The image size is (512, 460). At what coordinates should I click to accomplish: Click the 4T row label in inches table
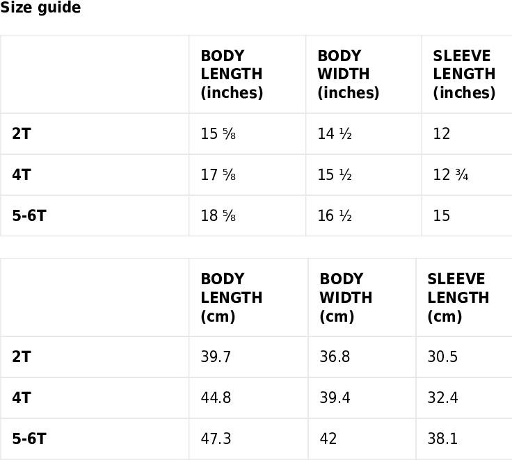point(22,175)
